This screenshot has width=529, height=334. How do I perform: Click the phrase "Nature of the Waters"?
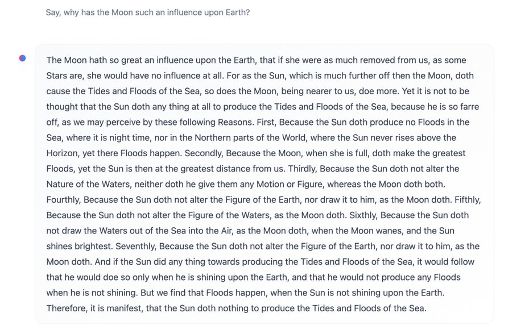[x=88, y=185]
